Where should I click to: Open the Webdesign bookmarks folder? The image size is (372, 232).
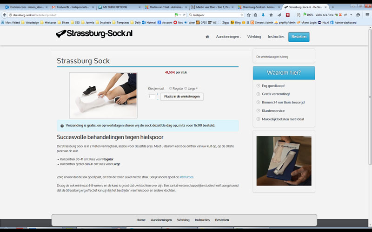(x=30, y=22)
